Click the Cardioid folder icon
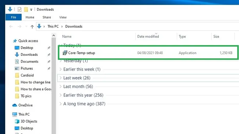239x134 pixels. [17, 75]
